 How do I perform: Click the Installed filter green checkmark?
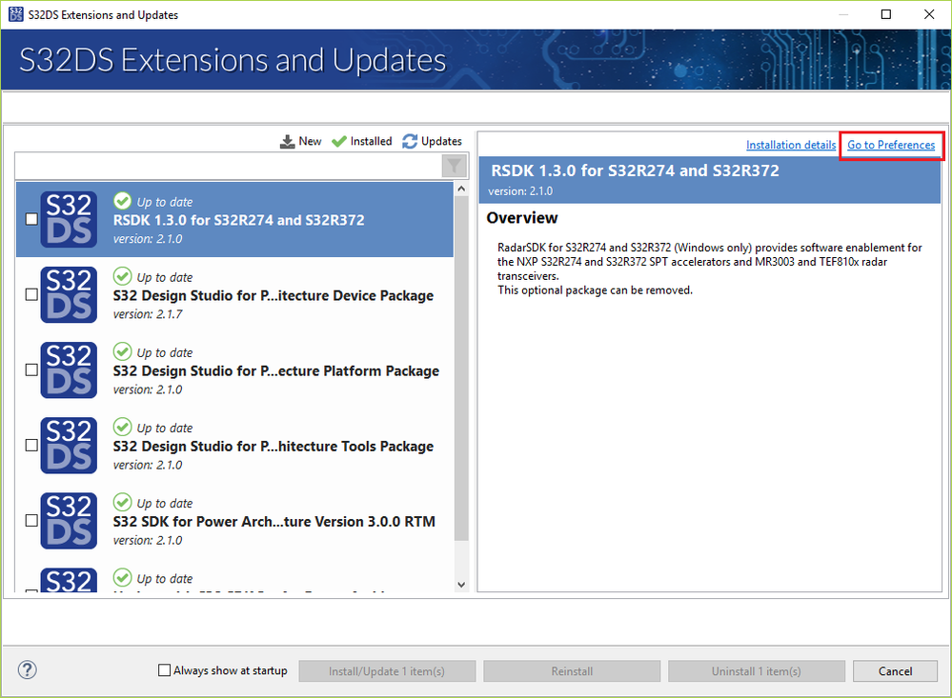pos(339,142)
